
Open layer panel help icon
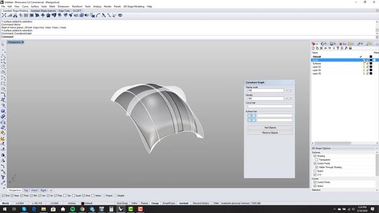tap(350, 49)
